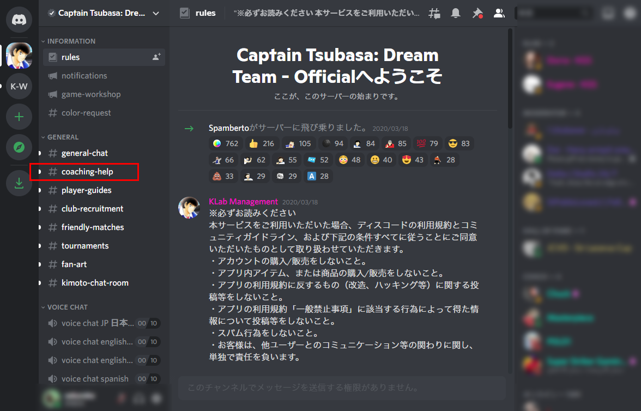Click Spamberto username in join message
This screenshot has width=641, height=411.
pos(229,128)
